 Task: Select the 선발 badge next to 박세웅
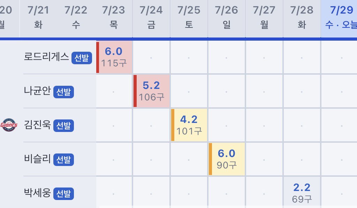63,194
